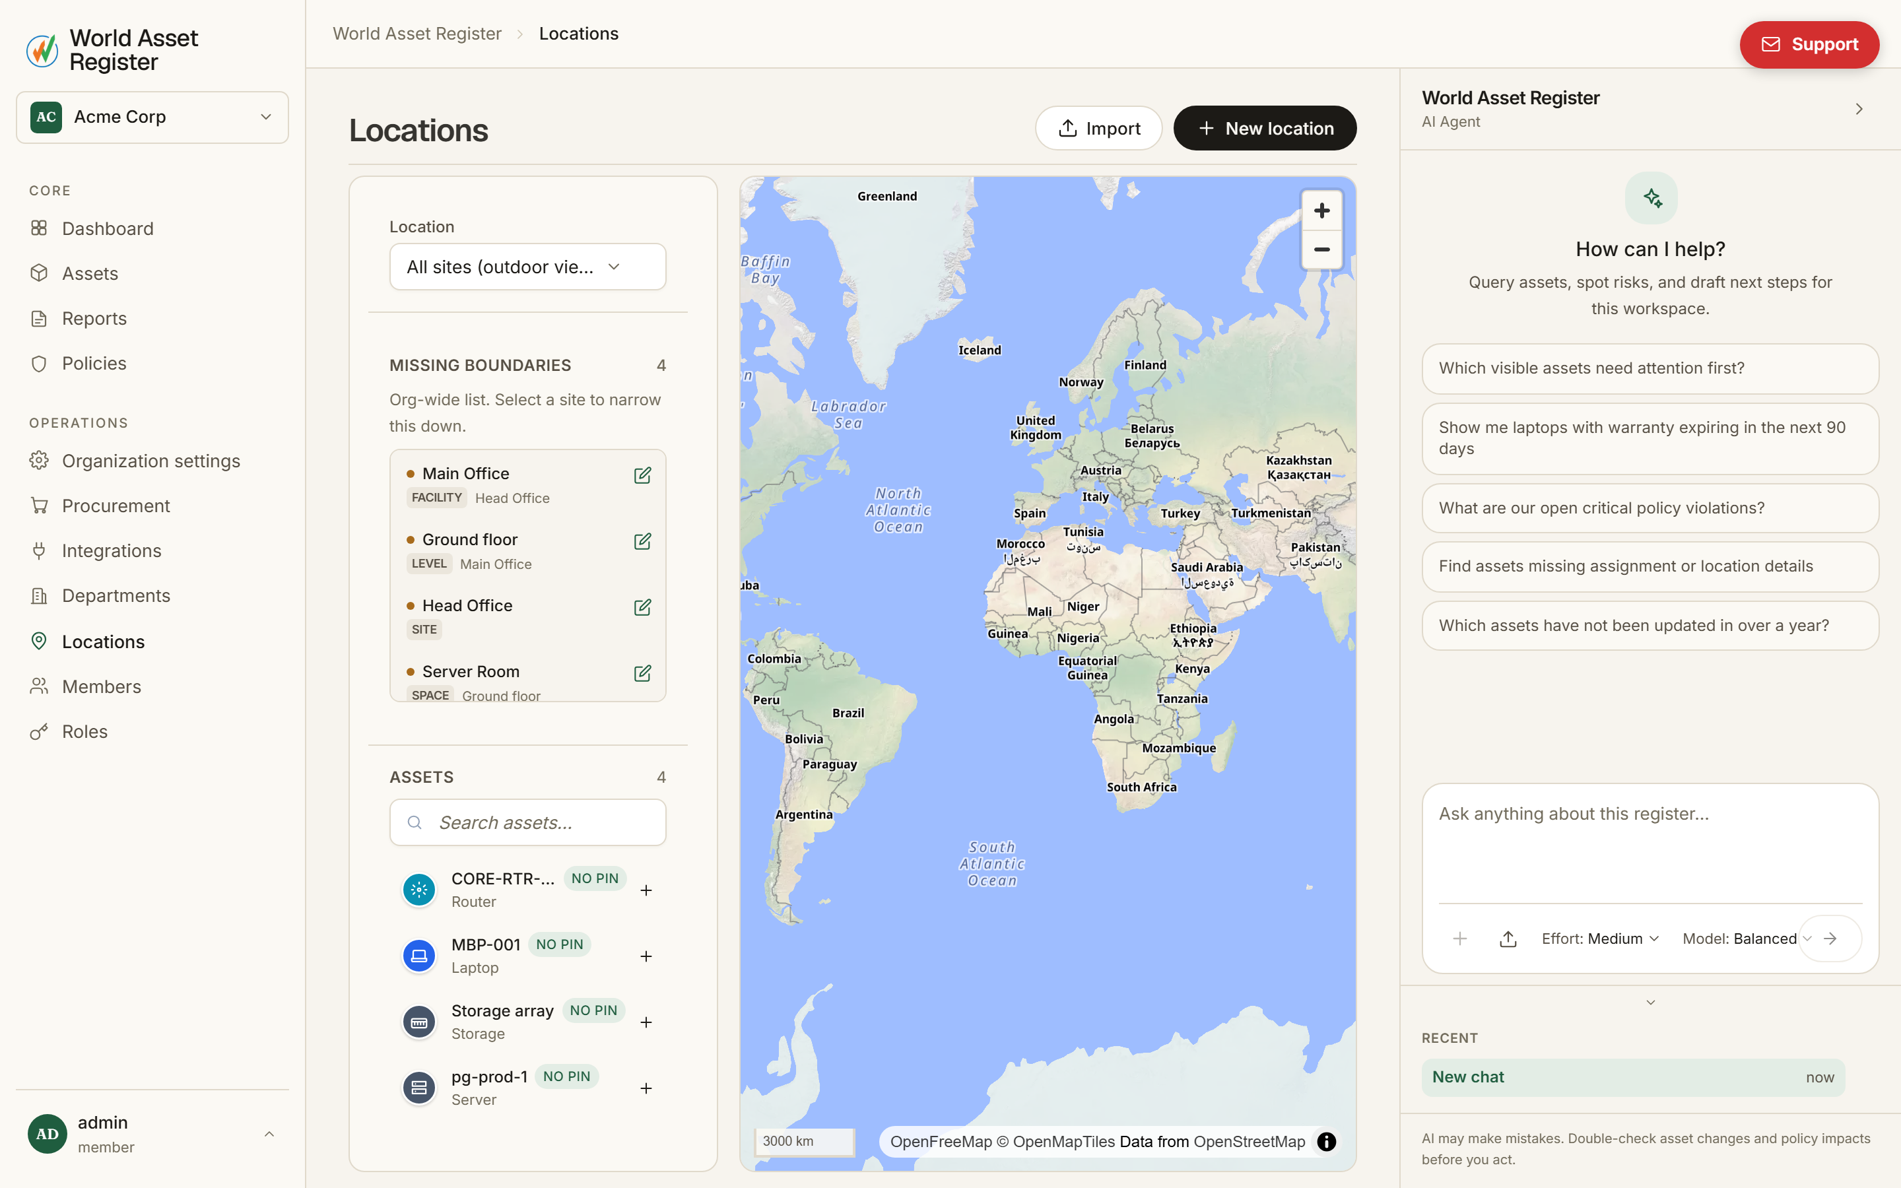Click the Storage array asset icon
The image size is (1901, 1188).
[418, 1022]
